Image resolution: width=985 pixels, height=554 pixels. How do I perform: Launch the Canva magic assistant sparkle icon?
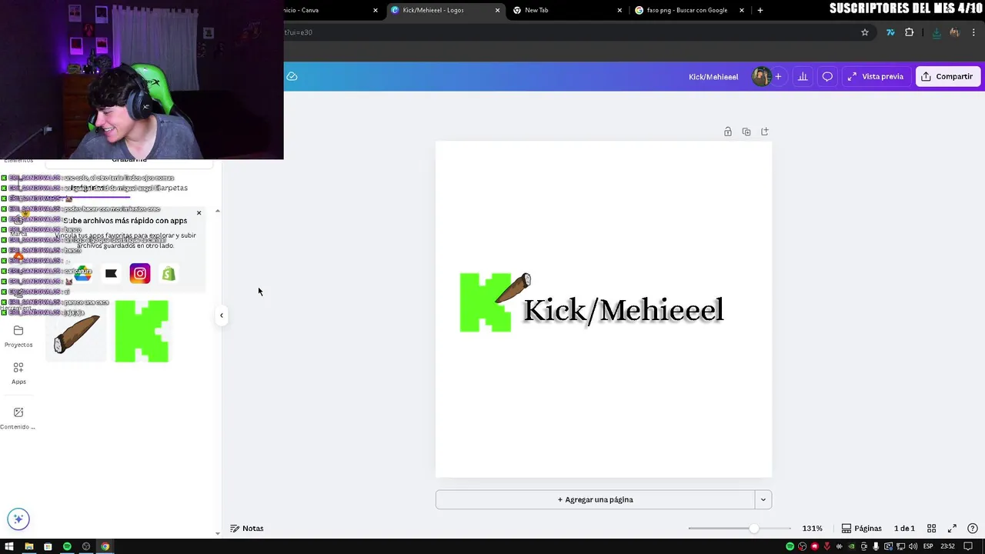click(x=18, y=519)
